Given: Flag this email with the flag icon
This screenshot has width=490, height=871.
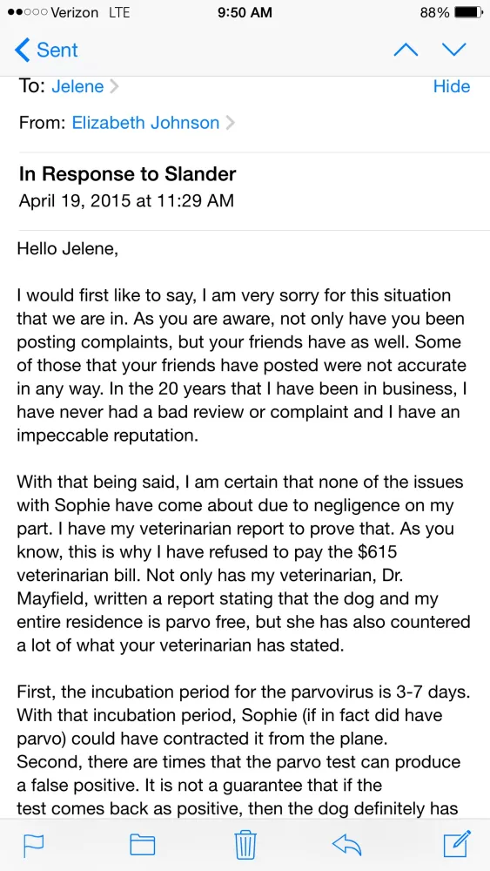Looking at the screenshot, I should [x=33, y=846].
